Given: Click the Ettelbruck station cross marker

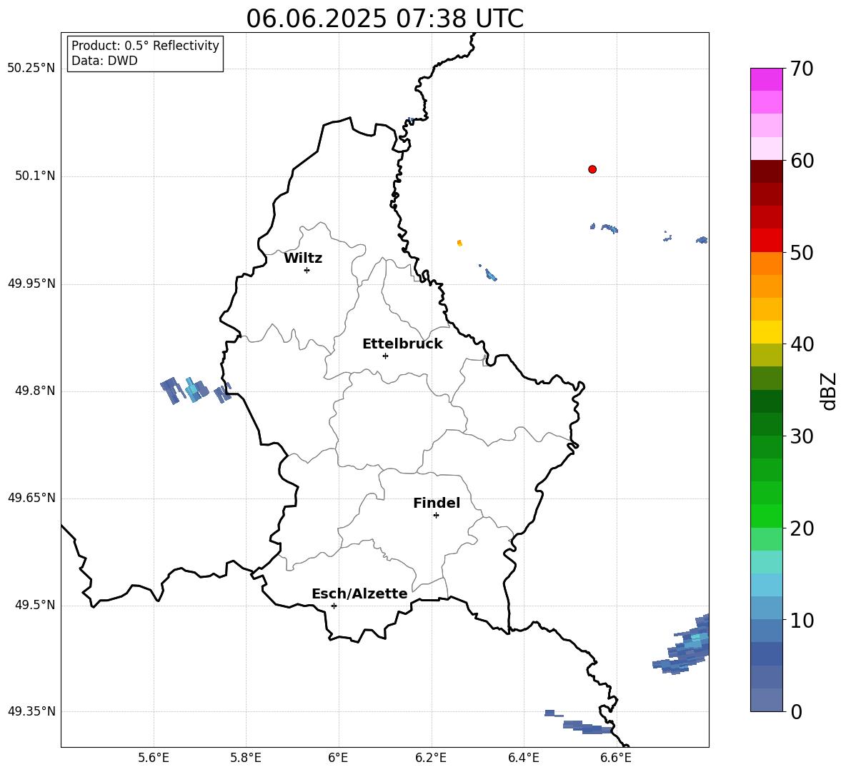Looking at the screenshot, I should (385, 356).
